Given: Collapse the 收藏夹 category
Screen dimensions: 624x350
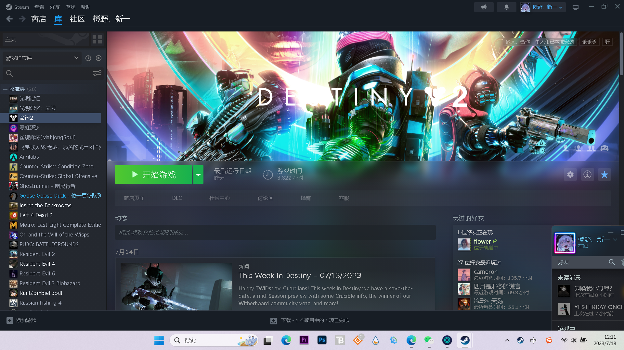Looking at the screenshot, I should tap(5, 89).
